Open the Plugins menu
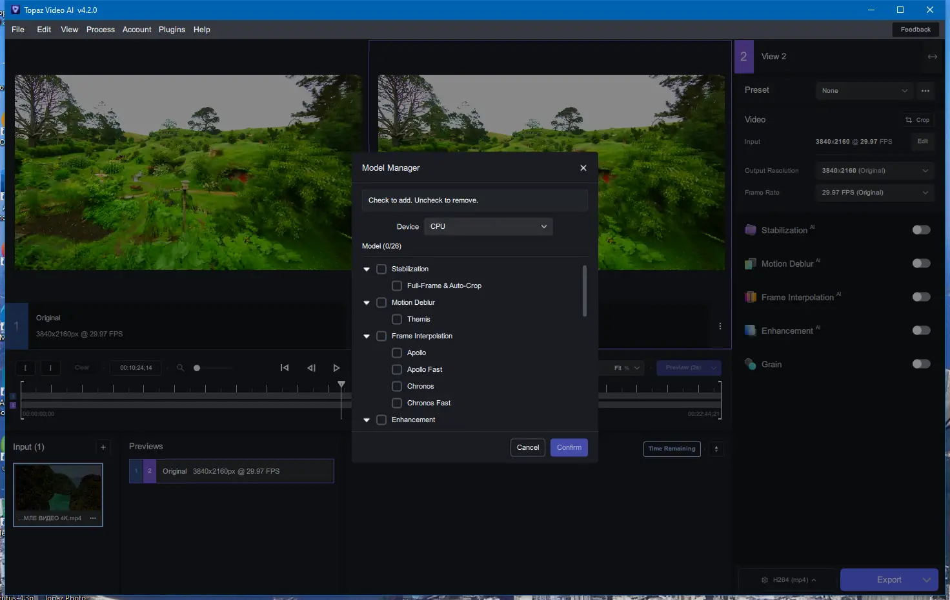 (172, 30)
